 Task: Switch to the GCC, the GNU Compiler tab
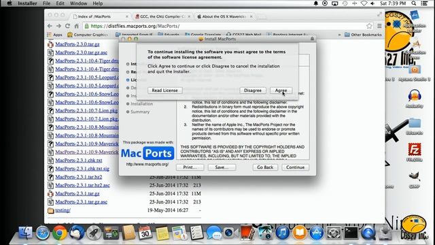tap(162, 16)
